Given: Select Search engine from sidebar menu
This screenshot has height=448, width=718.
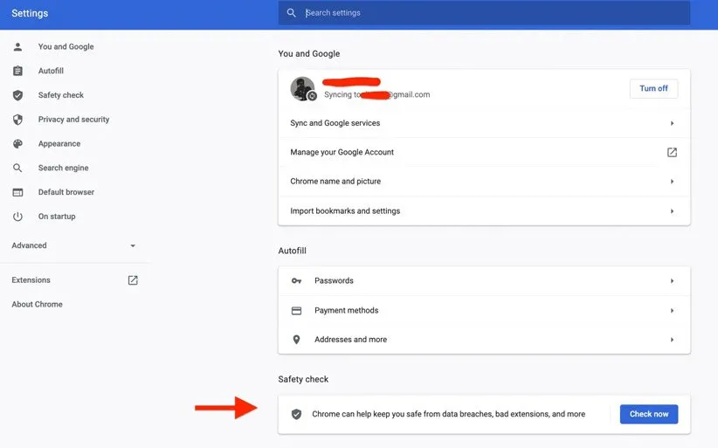Looking at the screenshot, I should point(63,168).
